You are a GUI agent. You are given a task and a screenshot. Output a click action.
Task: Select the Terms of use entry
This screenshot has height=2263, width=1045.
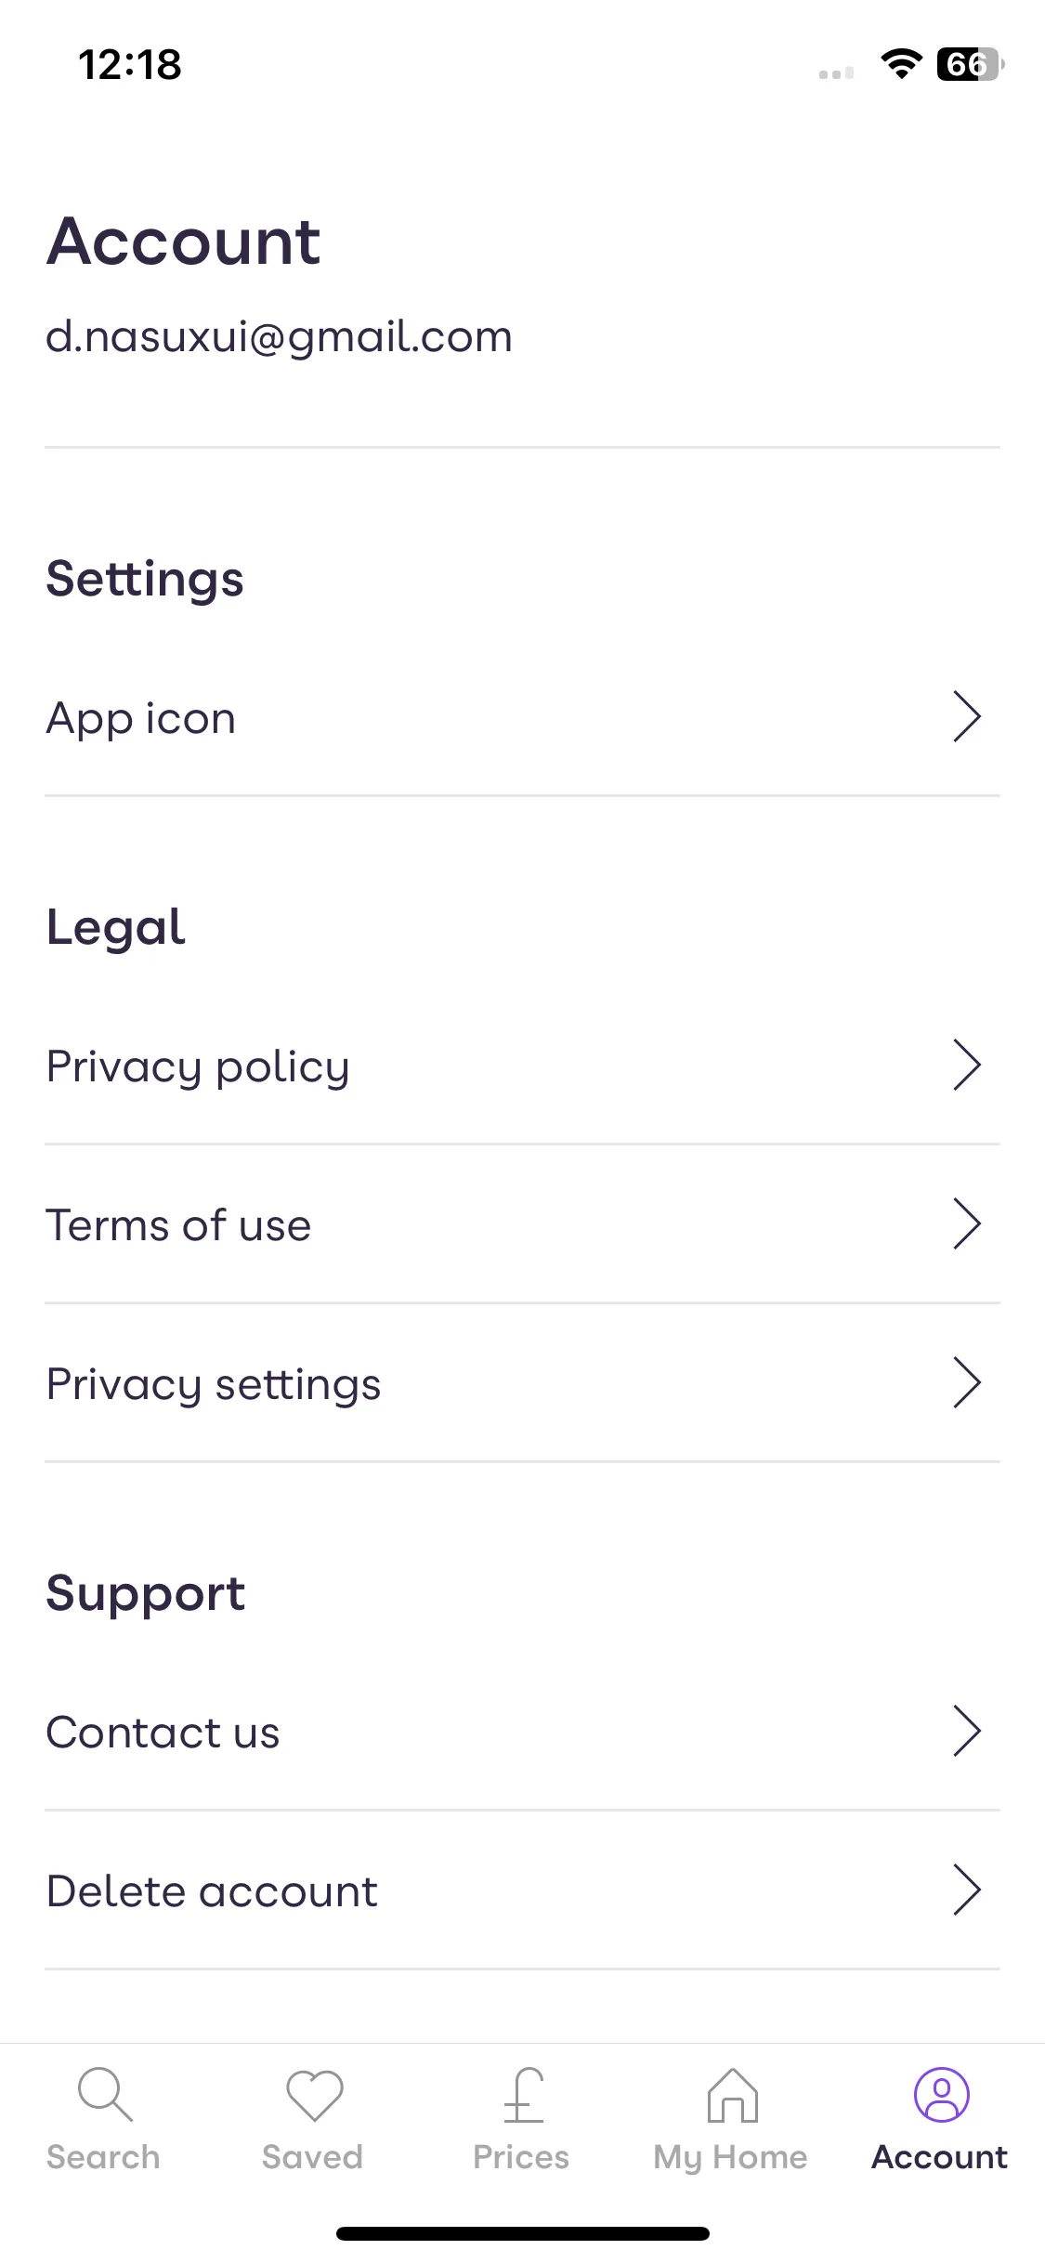(x=522, y=1224)
